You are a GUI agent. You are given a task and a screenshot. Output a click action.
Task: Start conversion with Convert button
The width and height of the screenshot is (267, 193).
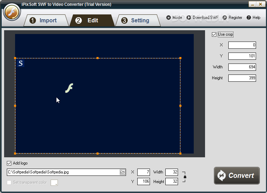pyautogui.click(x=237, y=175)
